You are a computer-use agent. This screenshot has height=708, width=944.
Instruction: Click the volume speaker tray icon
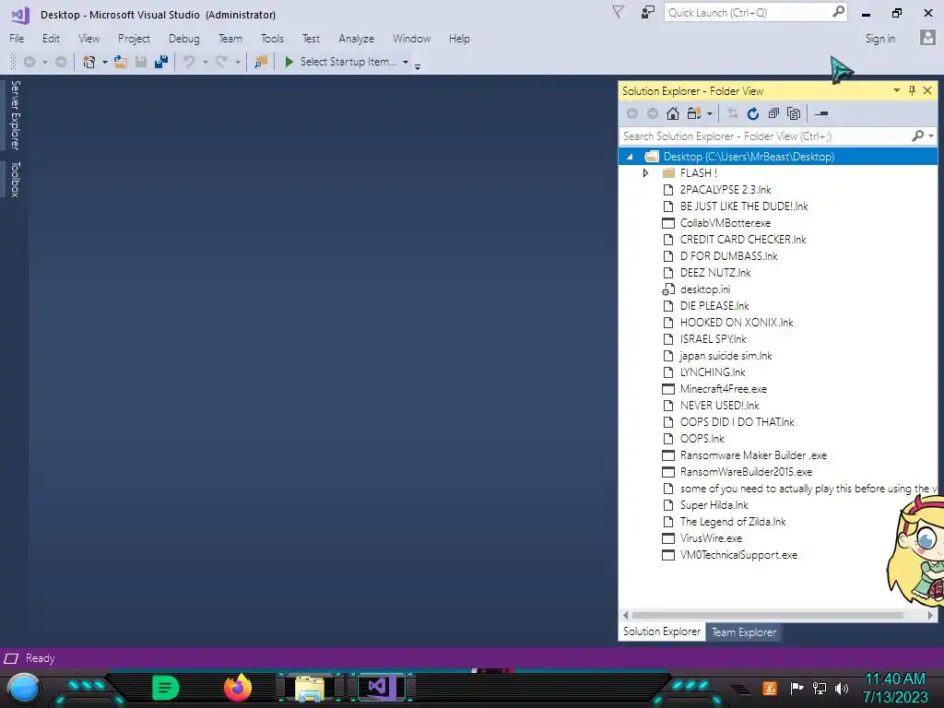click(841, 688)
